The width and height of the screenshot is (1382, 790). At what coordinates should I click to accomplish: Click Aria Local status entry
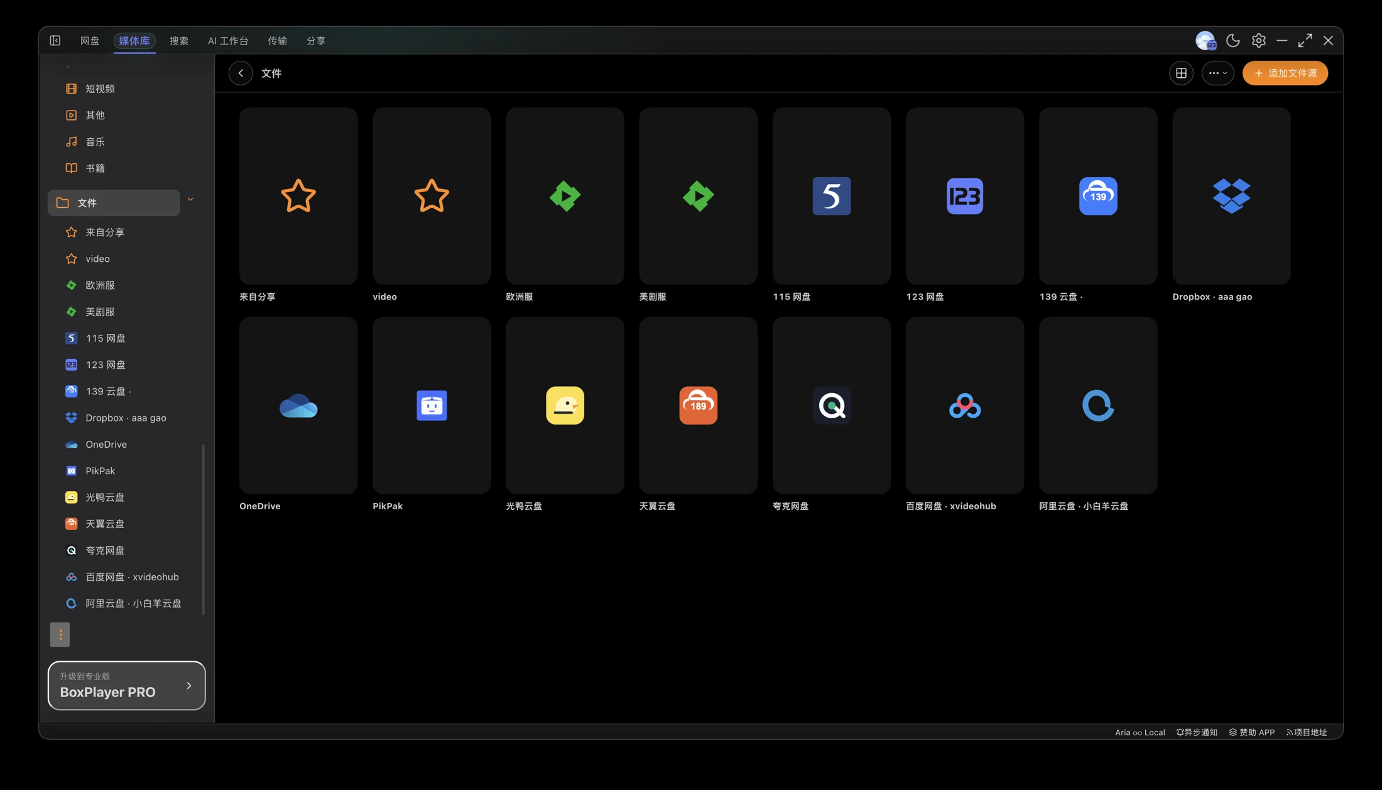1140,732
